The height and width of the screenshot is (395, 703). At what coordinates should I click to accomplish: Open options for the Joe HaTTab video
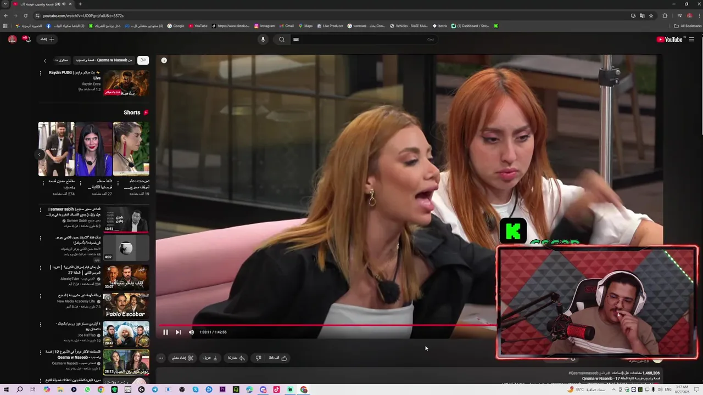pos(40,324)
